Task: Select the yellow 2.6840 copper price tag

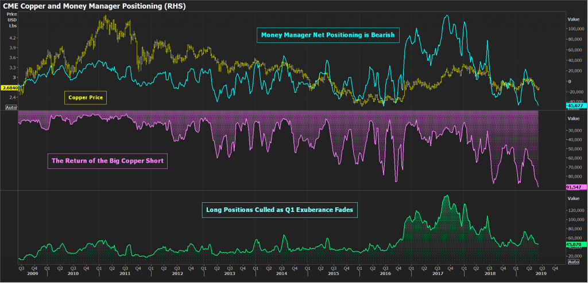Action: click(x=10, y=88)
